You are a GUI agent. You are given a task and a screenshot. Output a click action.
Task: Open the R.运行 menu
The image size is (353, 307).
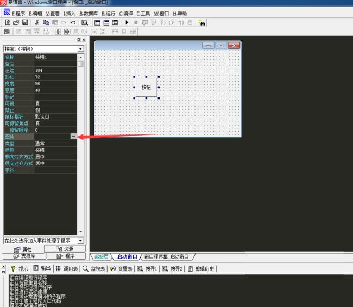pyautogui.click(x=108, y=14)
